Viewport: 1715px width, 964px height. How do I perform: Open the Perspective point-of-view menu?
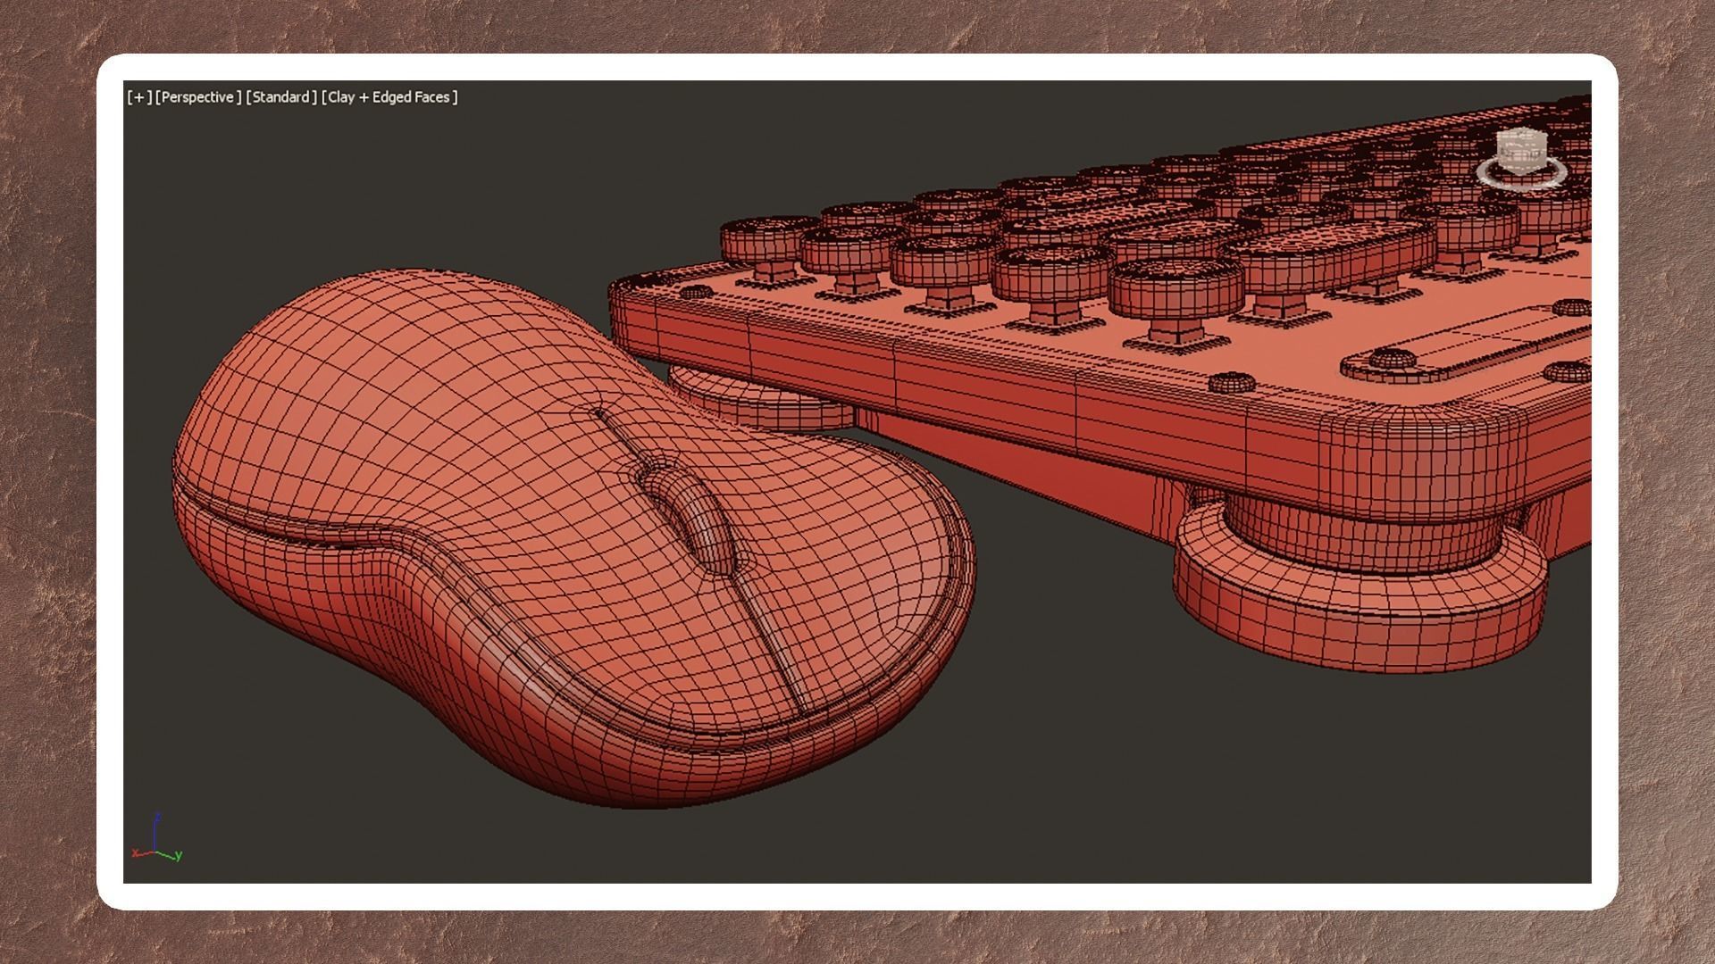pyautogui.click(x=198, y=97)
